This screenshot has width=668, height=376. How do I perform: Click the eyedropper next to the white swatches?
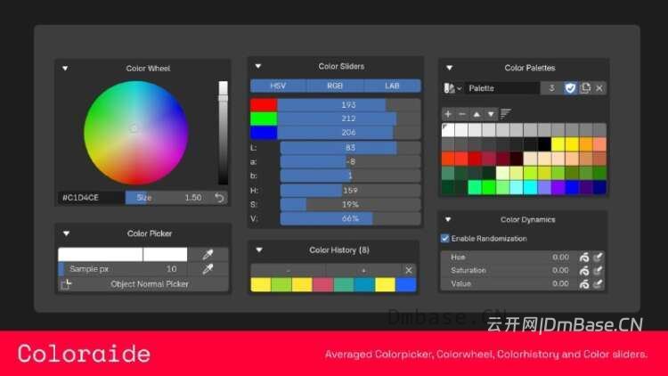click(208, 255)
